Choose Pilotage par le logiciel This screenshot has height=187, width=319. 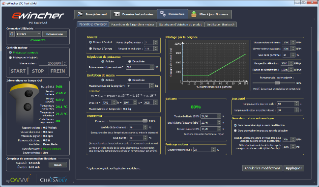tap(10, 57)
